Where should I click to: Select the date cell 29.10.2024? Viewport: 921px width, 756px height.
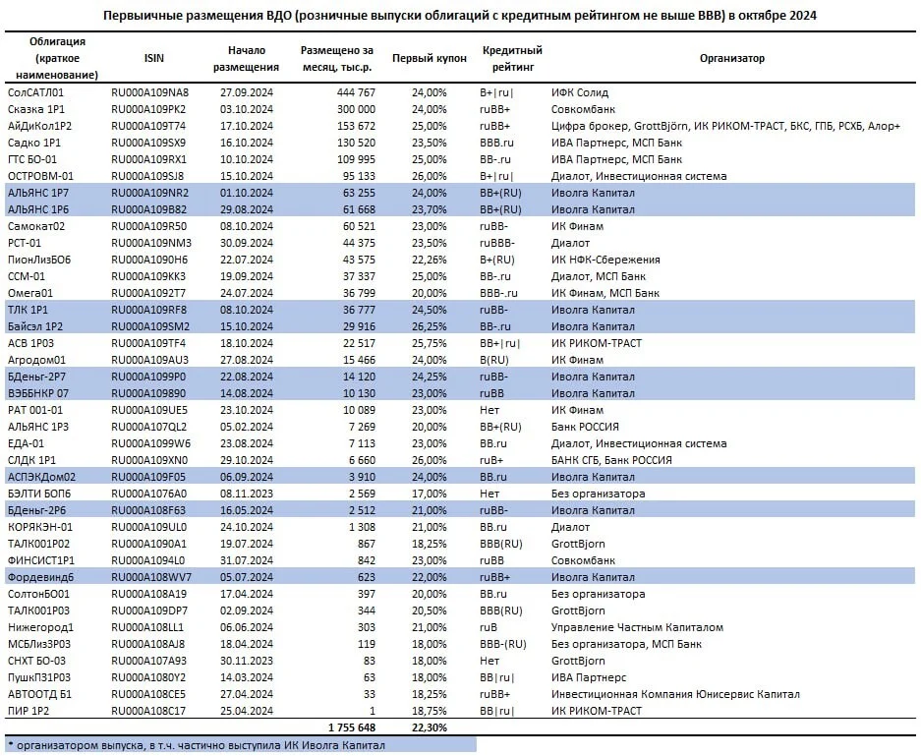[x=247, y=460]
